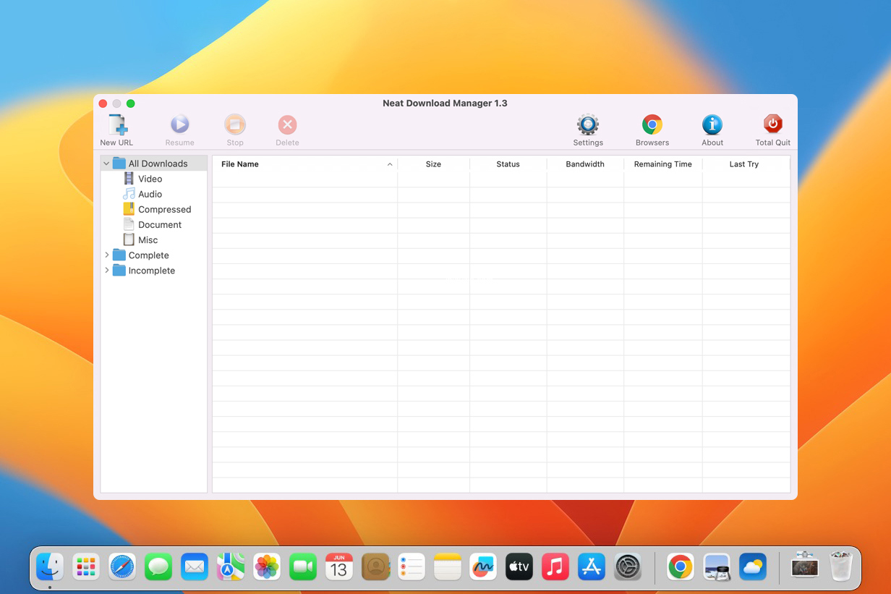Open Safari from the dock
This screenshot has height=594, width=891.
(x=122, y=567)
